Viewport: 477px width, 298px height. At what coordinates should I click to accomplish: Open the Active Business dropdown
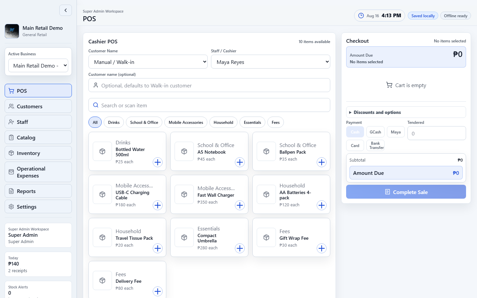38,66
